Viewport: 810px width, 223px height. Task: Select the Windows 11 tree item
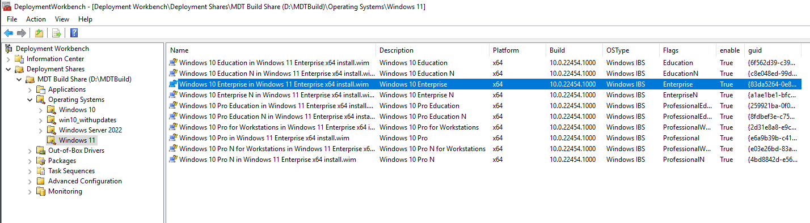click(78, 140)
